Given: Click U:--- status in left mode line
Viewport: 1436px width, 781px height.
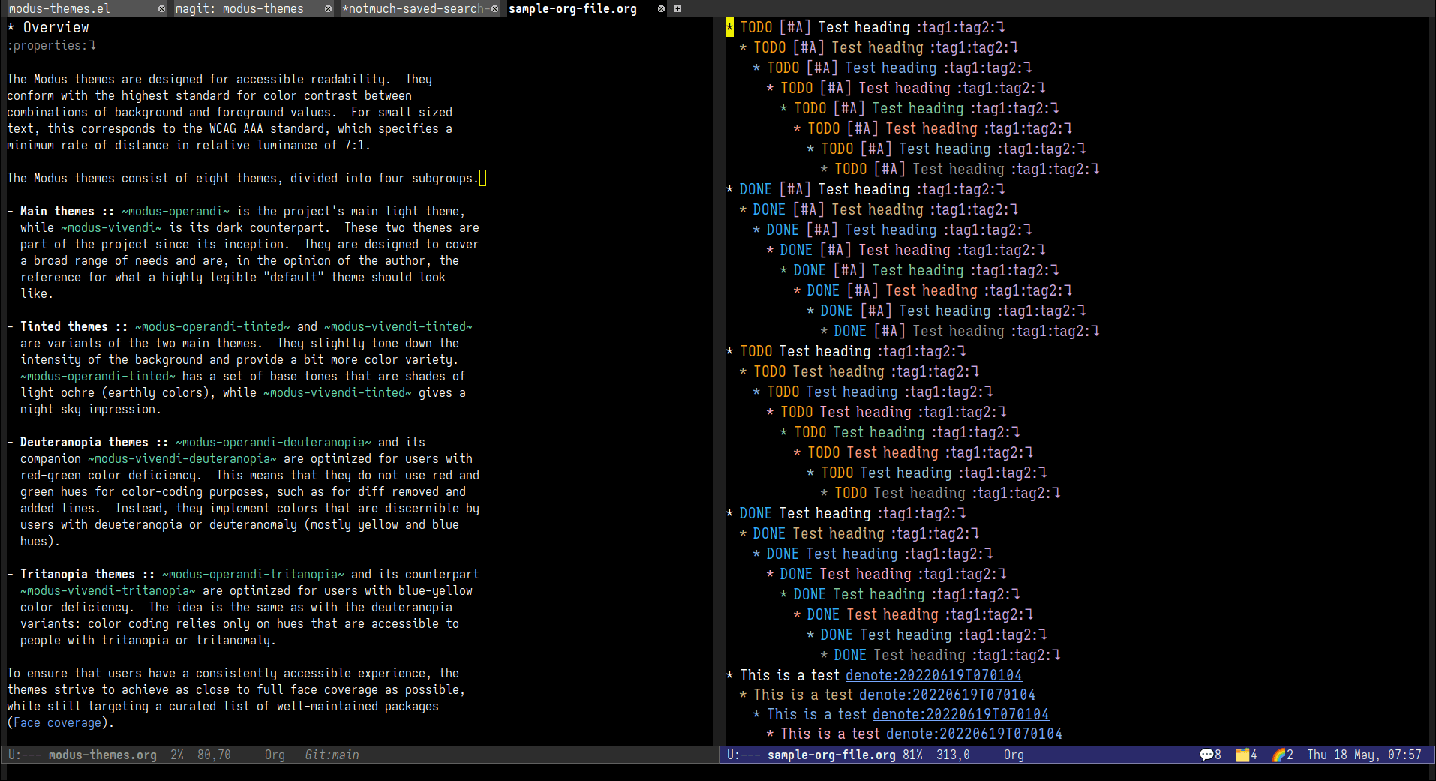Looking at the screenshot, I should pyautogui.click(x=25, y=755).
